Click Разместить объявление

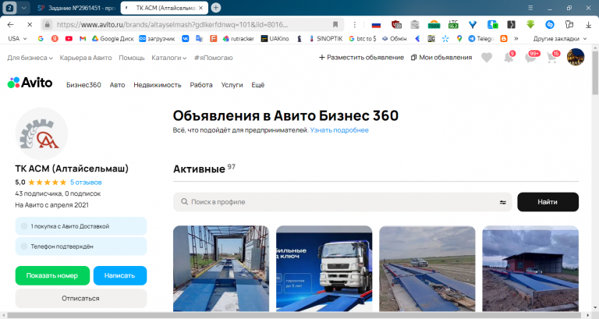(361, 57)
